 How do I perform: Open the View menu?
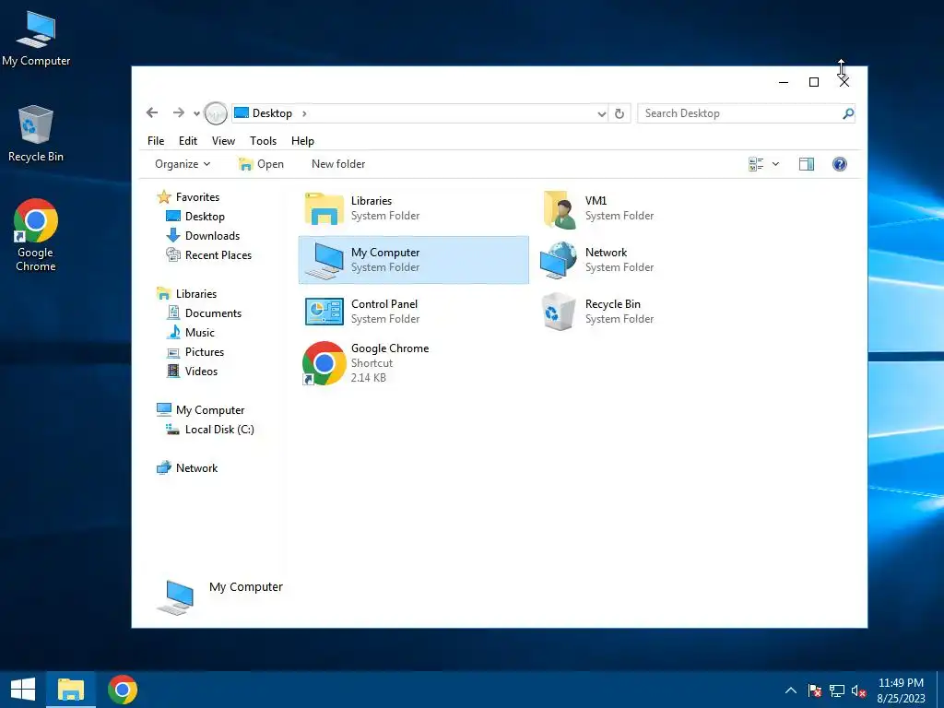coord(223,140)
